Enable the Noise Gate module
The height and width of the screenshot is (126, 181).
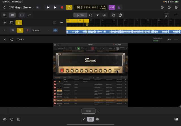click(56, 48)
